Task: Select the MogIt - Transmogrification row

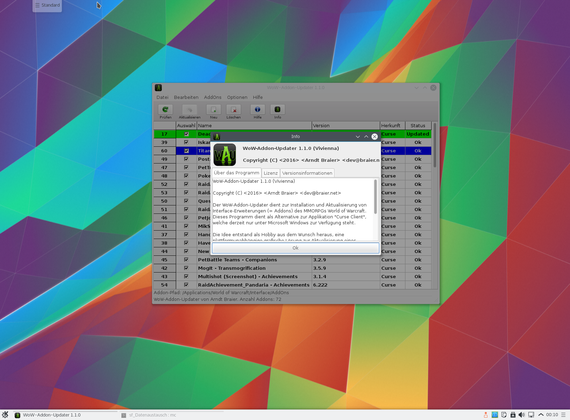Action: pos(293,268)
